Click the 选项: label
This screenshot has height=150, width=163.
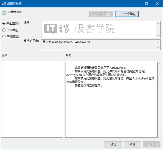pos(5,55)
